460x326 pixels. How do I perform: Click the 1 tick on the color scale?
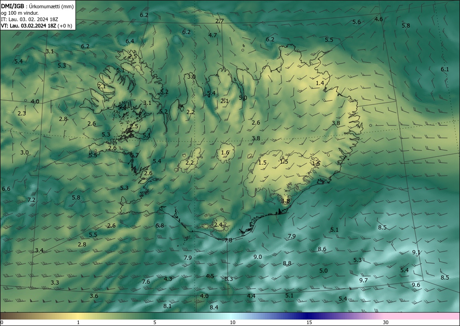coord(78,322)
